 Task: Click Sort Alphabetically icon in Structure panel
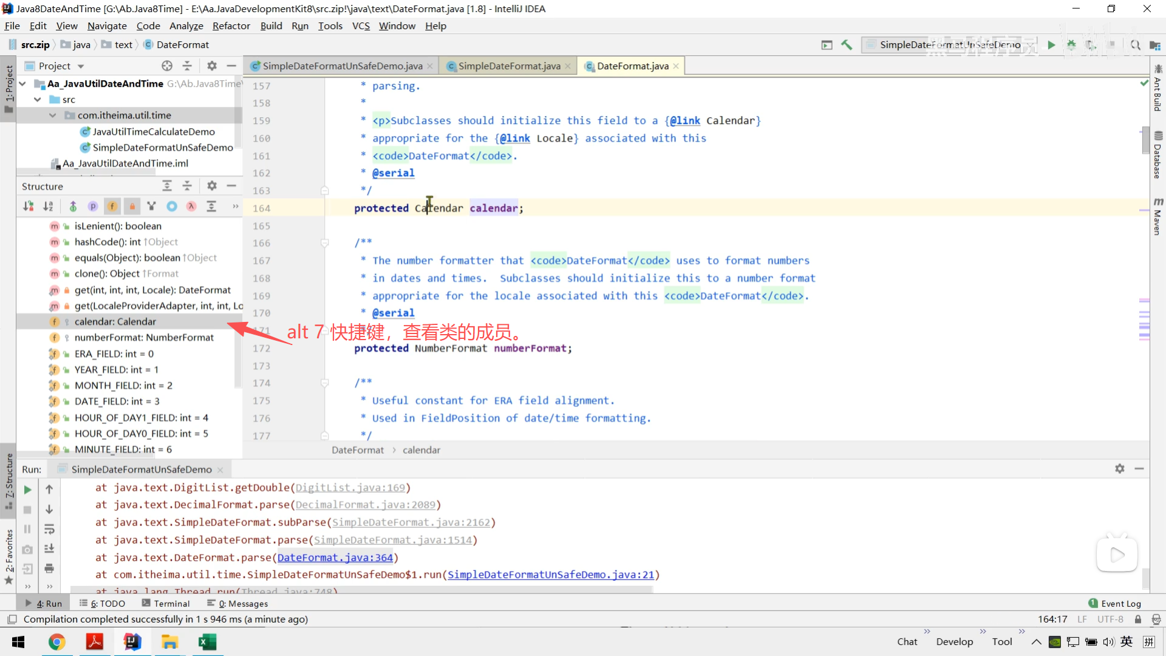point(48,207)
